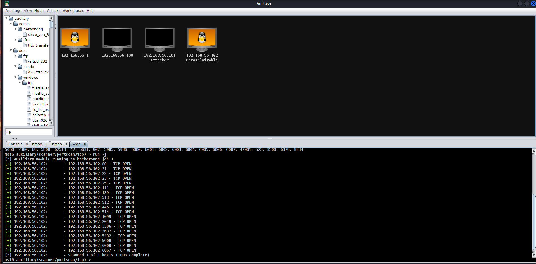The width and height of the screenshot is (536, 264).
Task: Click the scada folder icon
Action: coord(20,67)
